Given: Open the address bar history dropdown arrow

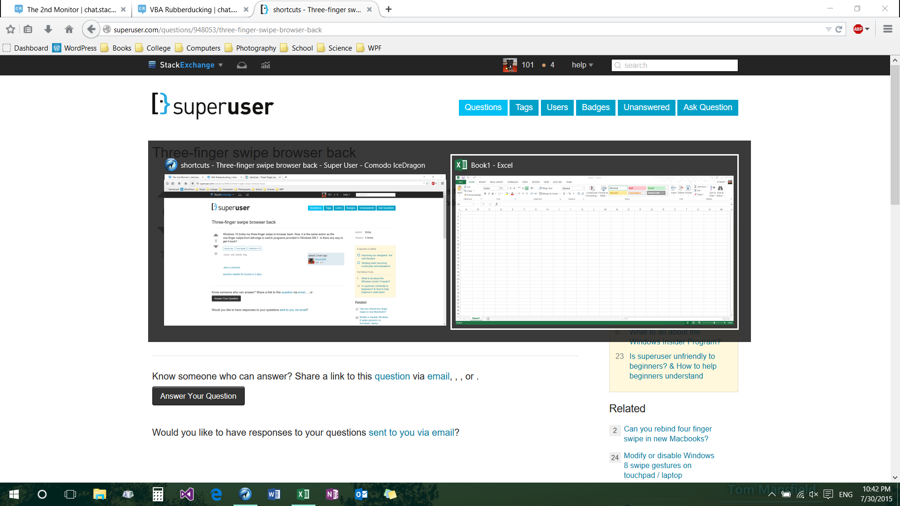Looking at the screenshot, I should (828, 30).
